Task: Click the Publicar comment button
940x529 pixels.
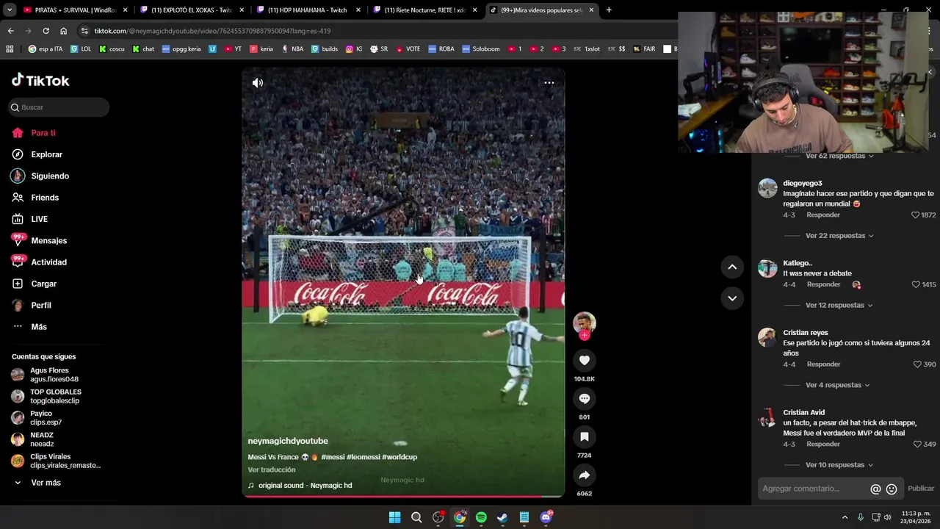Action: [x=921, y=489]
